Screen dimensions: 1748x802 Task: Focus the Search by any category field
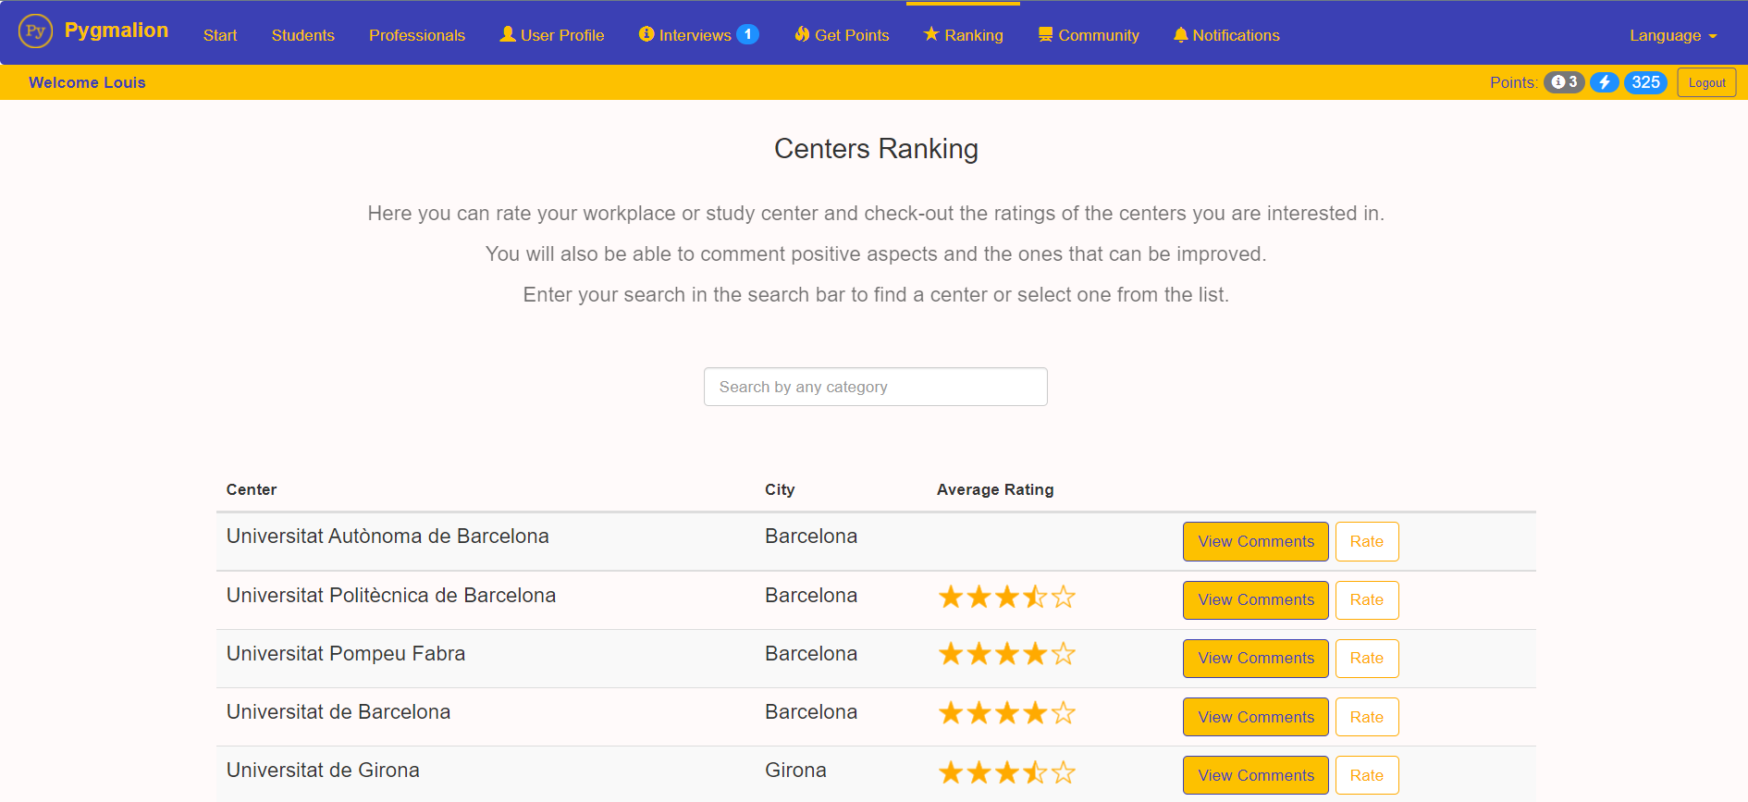[875, 387]
